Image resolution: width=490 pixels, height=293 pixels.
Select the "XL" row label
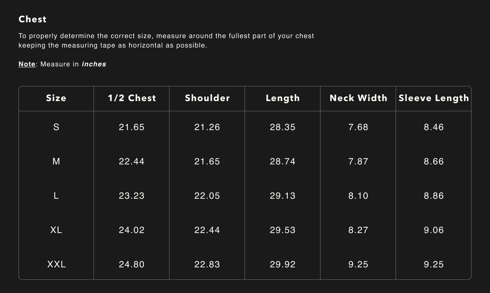(x=56, y=230)
